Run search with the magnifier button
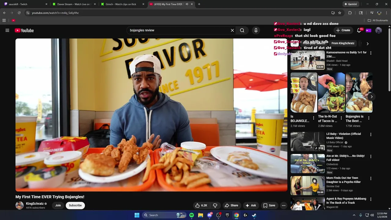The width and height of the screenshot is (391, 220). 242,30
